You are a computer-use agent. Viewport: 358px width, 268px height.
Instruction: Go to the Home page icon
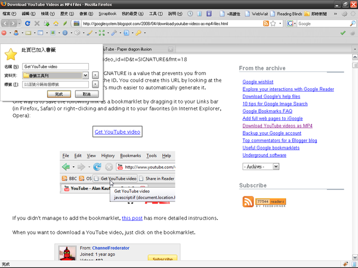[56, 23]
